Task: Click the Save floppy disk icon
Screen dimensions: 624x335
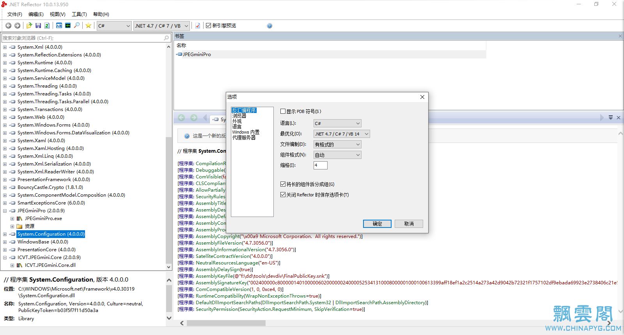Action: tap(38, 26)
